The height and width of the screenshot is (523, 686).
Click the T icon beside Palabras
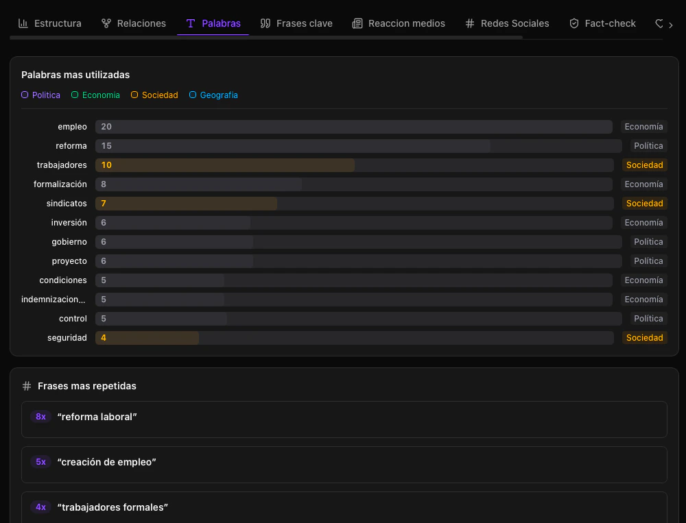pos(190,23)
